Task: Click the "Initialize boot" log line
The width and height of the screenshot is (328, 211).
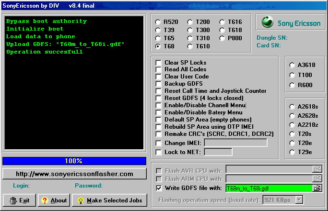Action: click(x=35, y=29)
